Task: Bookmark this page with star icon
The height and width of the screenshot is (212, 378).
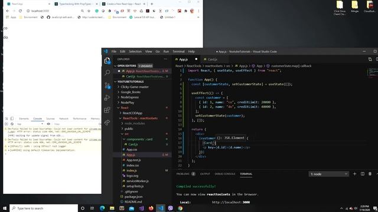Action: pos(89,11)
